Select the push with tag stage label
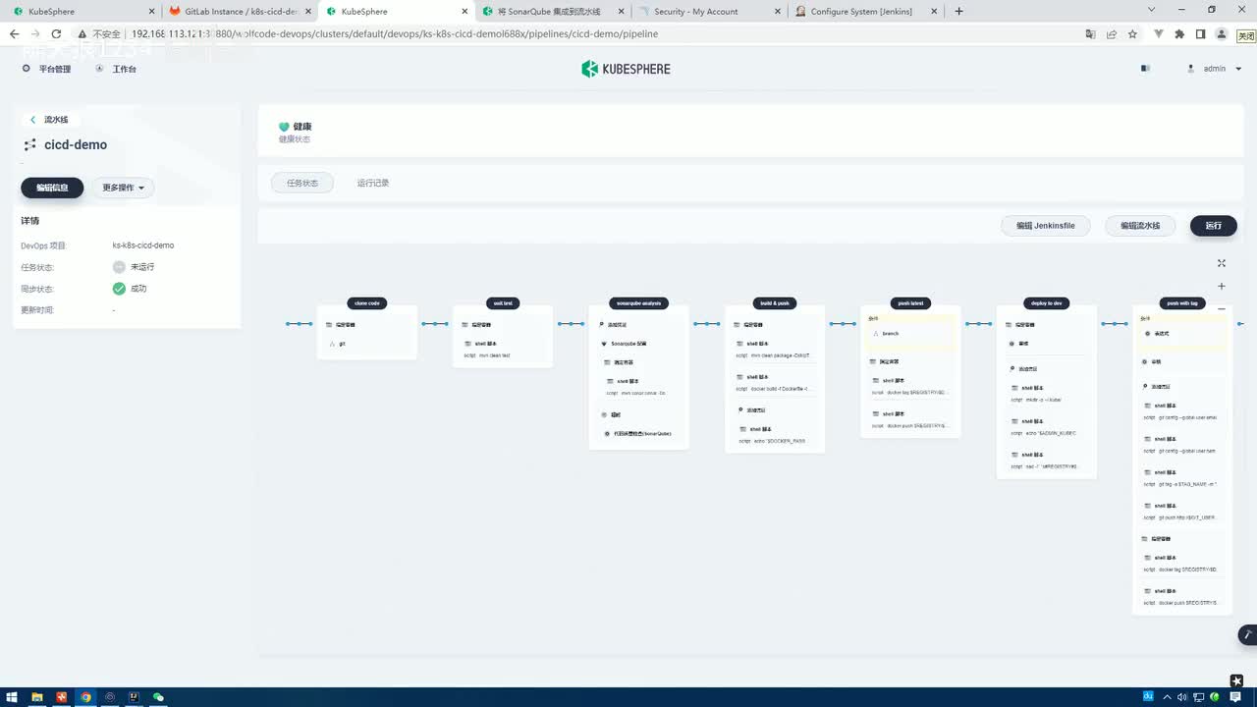Screen dimensions: 1257x707 point(1182,303)
